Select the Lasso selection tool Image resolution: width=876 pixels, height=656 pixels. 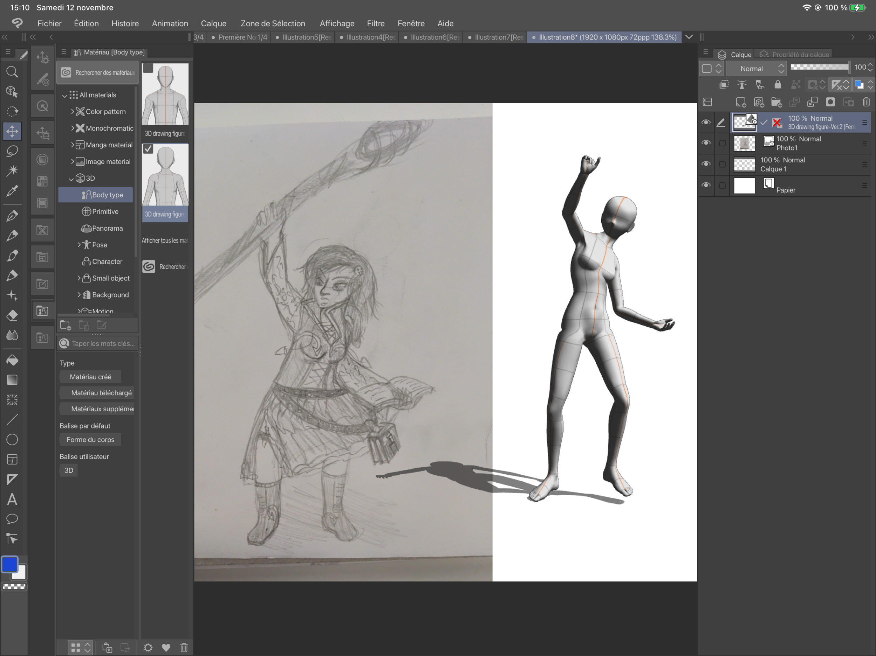pos(12,151)
